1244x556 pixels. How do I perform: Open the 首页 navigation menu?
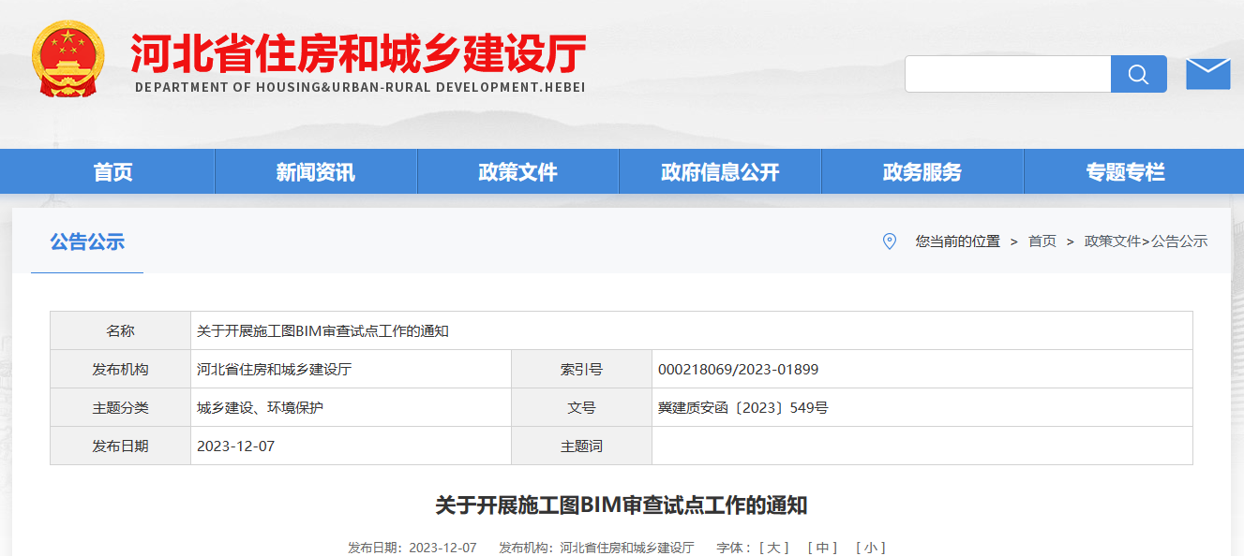[113, 172]
